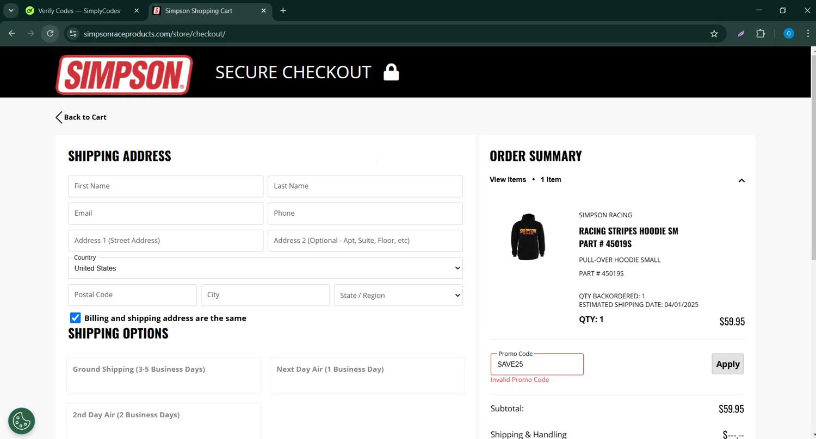The height and width of the screenshot is (439, 816).
Task: Open the State / Region dropdown
Action: tap(398, 295)
